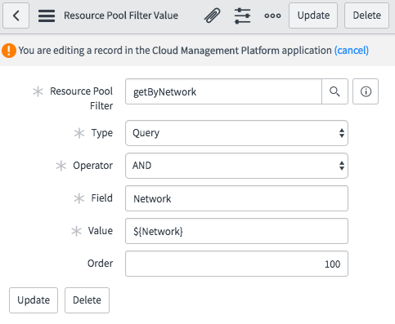Click the Resource Pool Filter Value title
The width and height of the screenshot is (395, 324).
pos(121,16)
